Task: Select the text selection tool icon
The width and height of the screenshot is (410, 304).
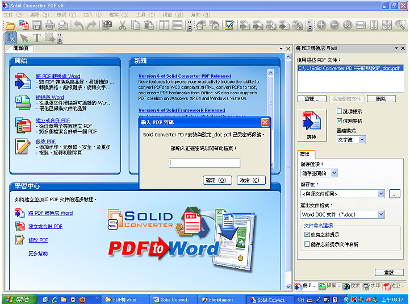Action: [11, 38]
